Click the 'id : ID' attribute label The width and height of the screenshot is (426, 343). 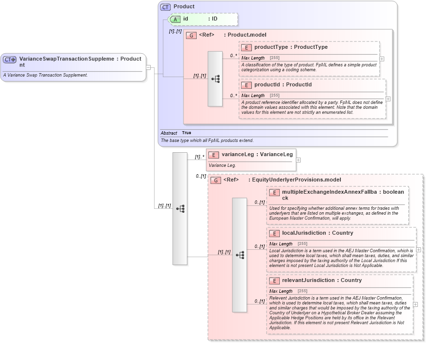(200, 19)
